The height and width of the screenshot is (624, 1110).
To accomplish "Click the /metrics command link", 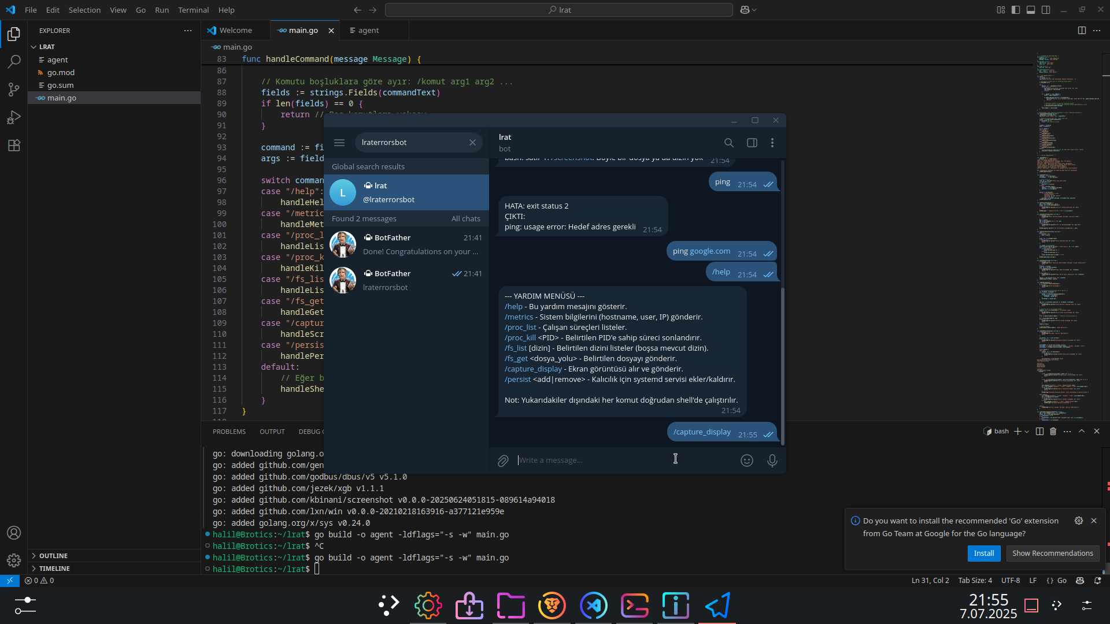I will pos(519,317).
